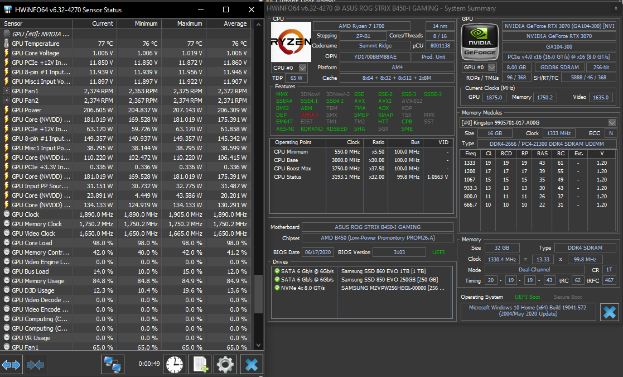Click the fan icon beside GPU Fan1 RPM

6,90
